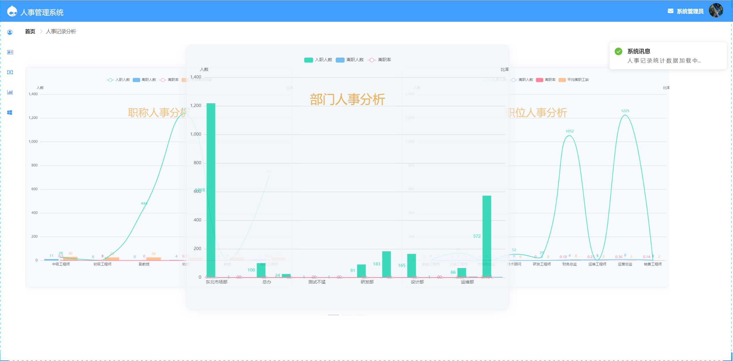This screenshot has height=361, width=733.
Task: Click the administrator avatar picture
Action: coord(716,11)
